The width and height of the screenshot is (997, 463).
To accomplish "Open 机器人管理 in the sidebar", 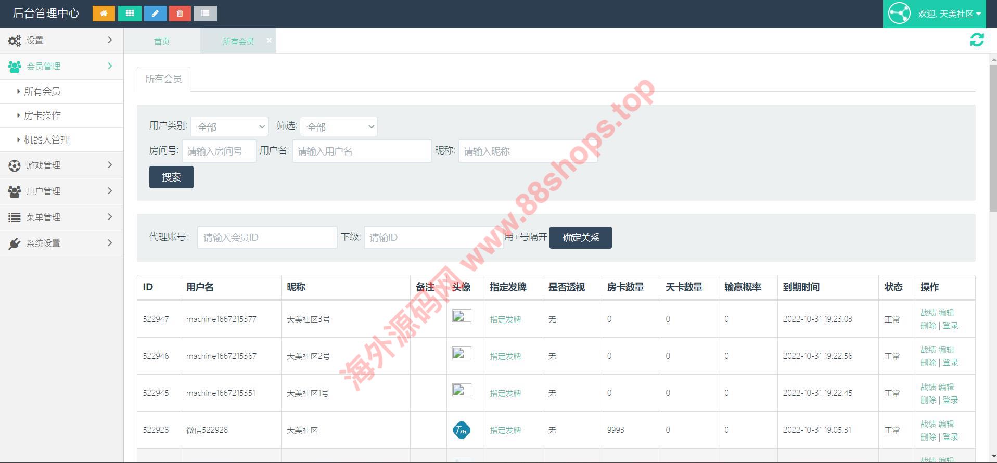I will pyautogui.click(x=47, y=140).
